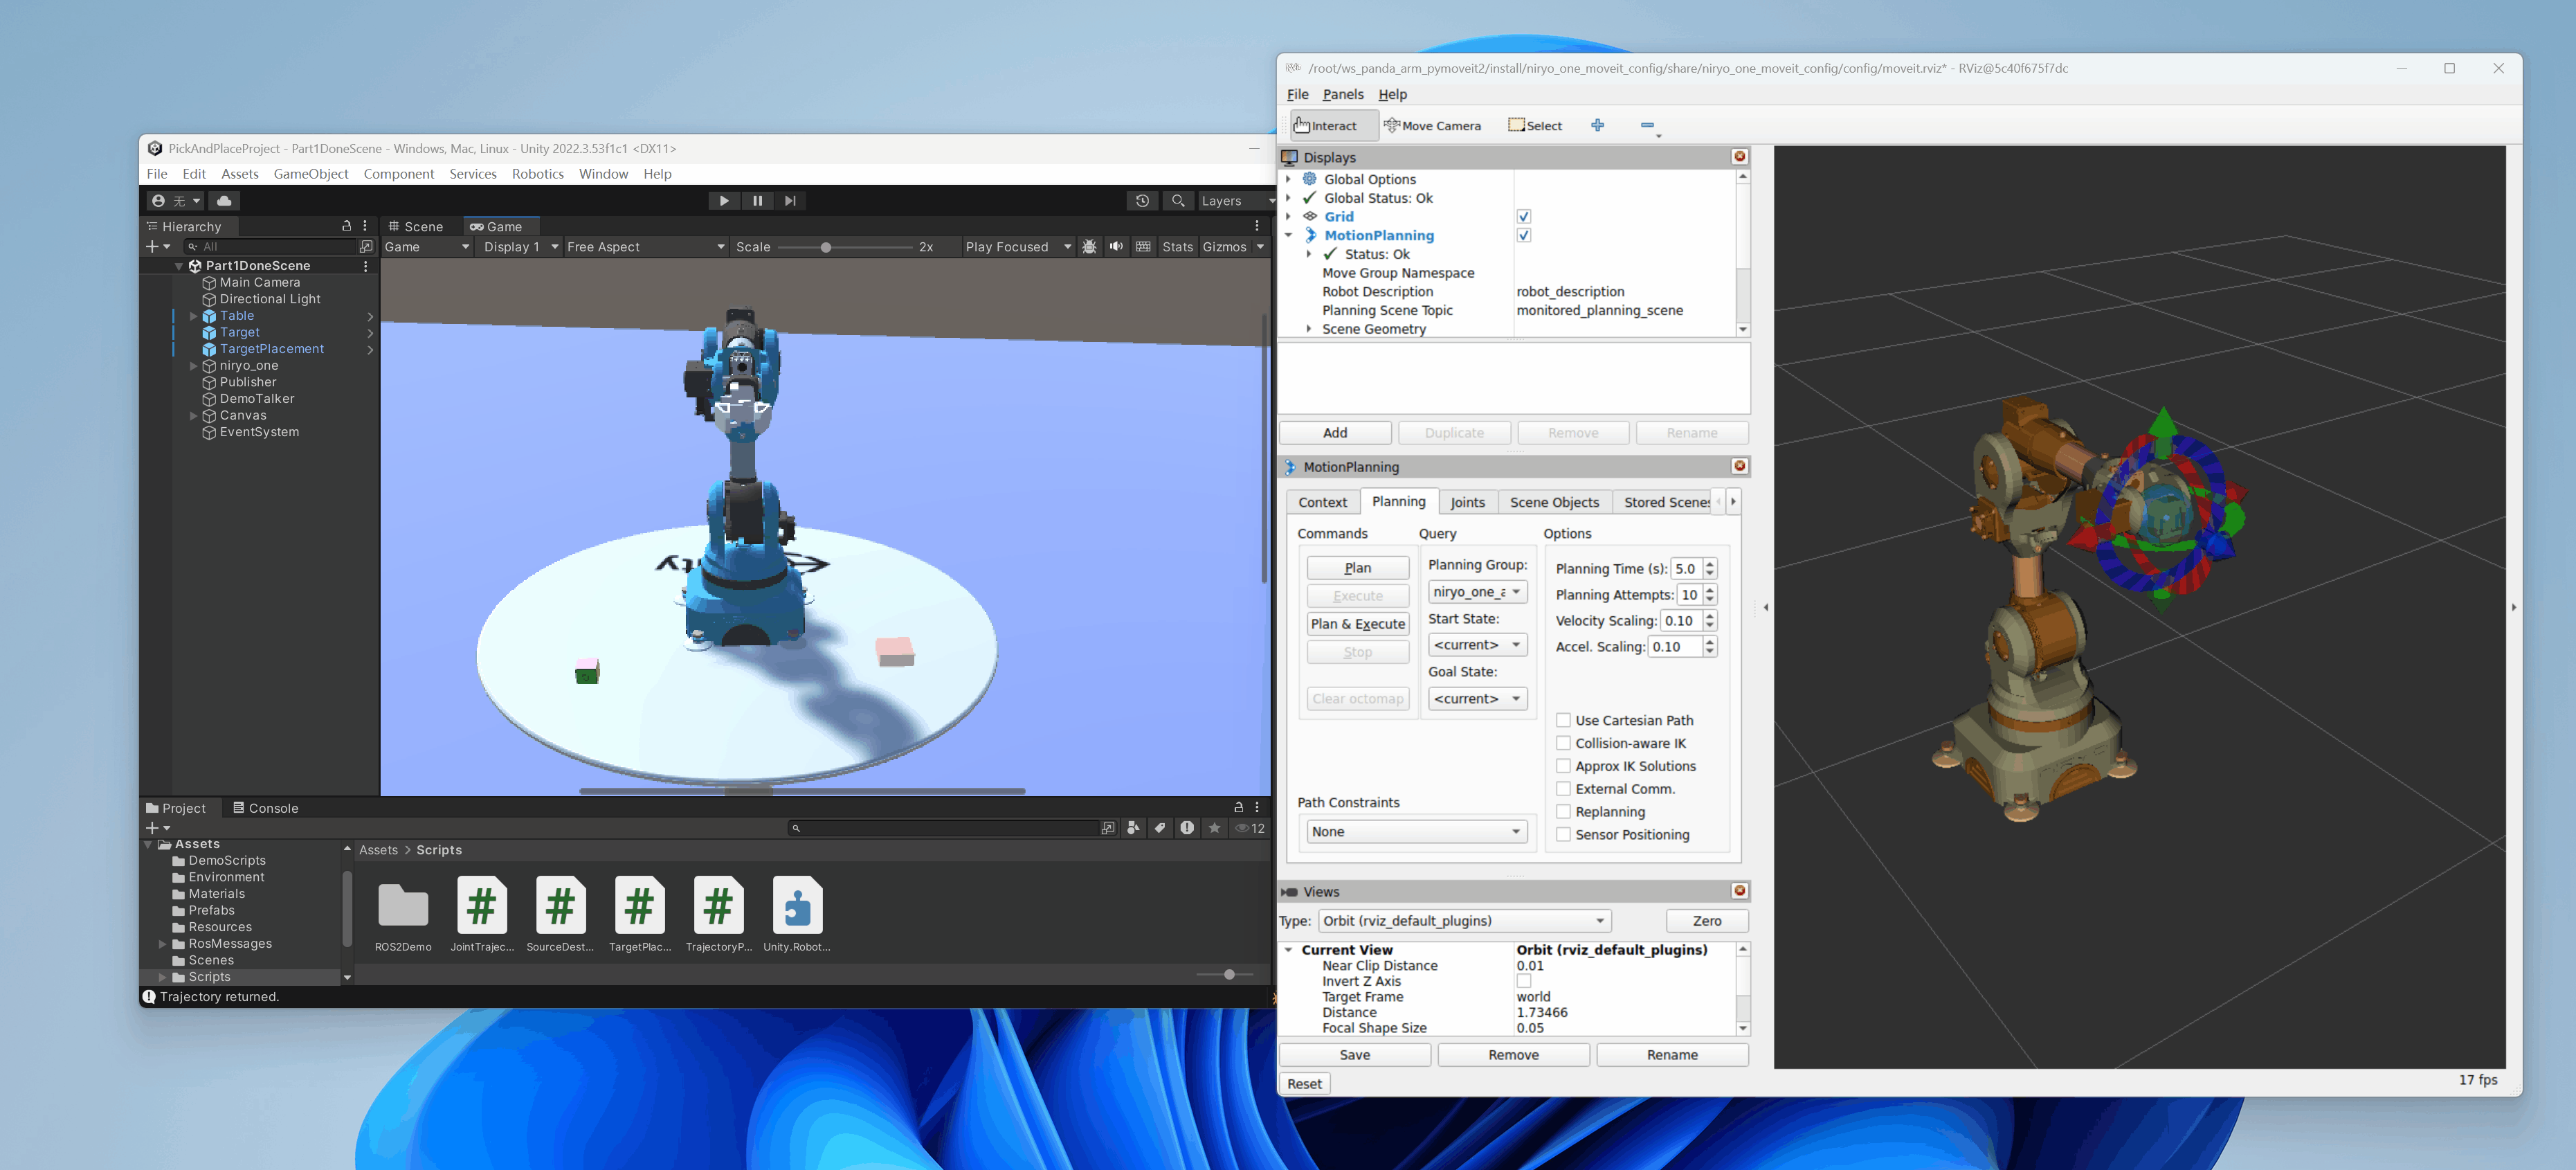This screenshot has width=2576, height=1170.
Task: Adjust the Game view Scale slider
Action: point(826,247)
